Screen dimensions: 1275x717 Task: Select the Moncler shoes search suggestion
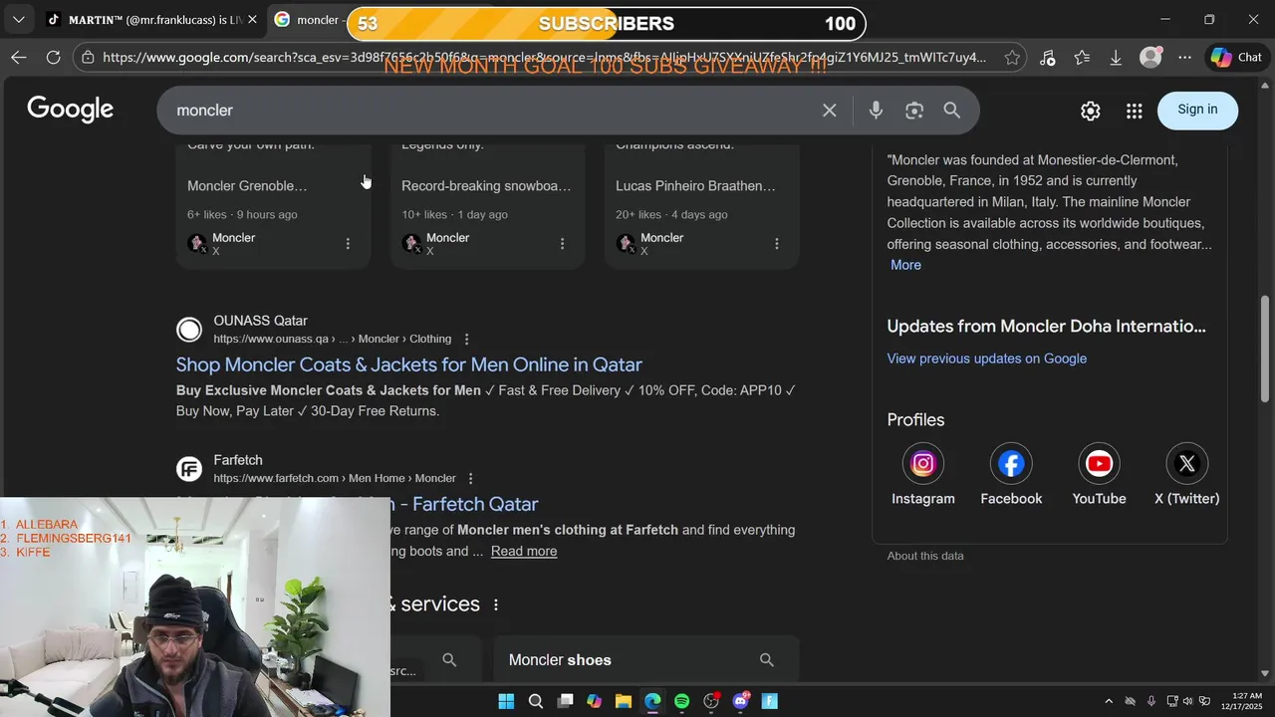pos(646,660)
